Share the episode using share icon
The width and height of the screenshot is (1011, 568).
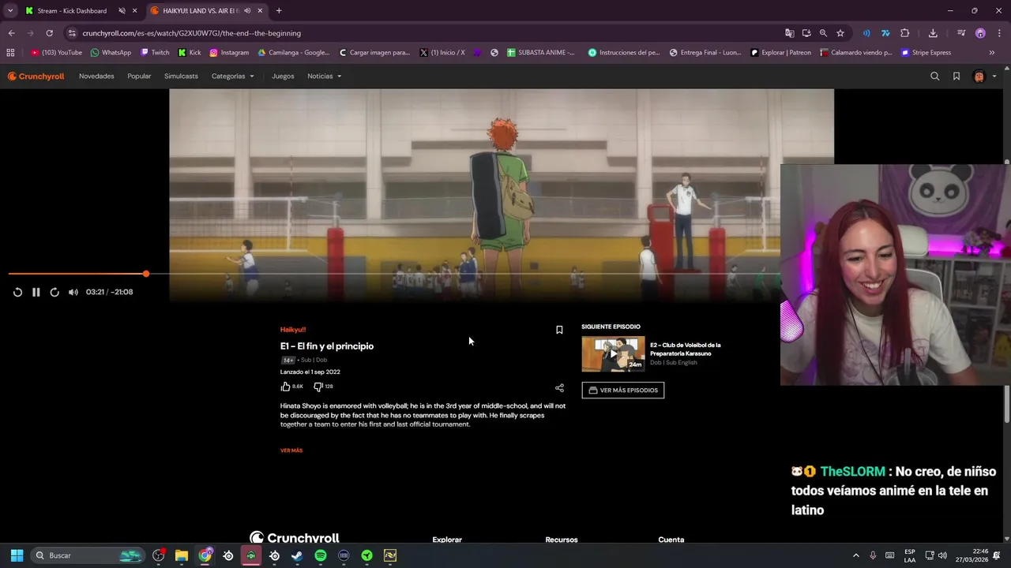pos(559,387)
